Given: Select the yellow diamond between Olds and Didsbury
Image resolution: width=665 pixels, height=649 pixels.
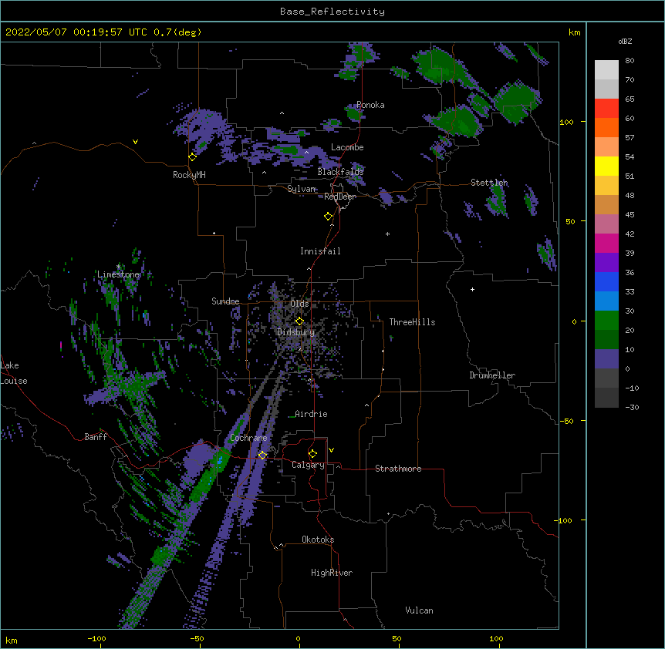Looking at the screenshot, I should point(299,321).
